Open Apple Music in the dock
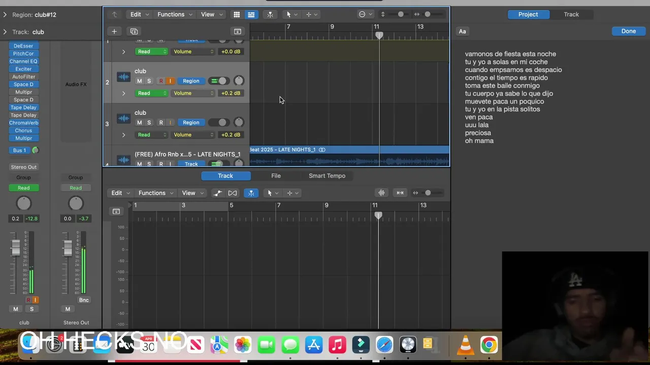The image size is (650, 365). coord(337,345)
